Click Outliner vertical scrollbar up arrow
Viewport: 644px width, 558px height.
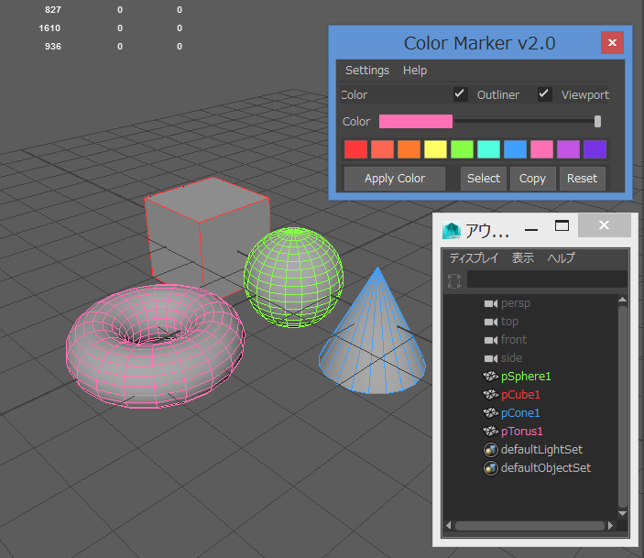623,300
